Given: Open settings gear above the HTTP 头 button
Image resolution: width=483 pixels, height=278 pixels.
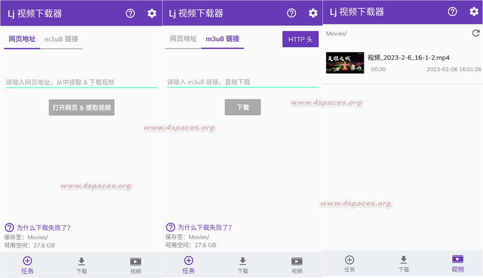Looking at the screenshot, I should click(313, 13).
